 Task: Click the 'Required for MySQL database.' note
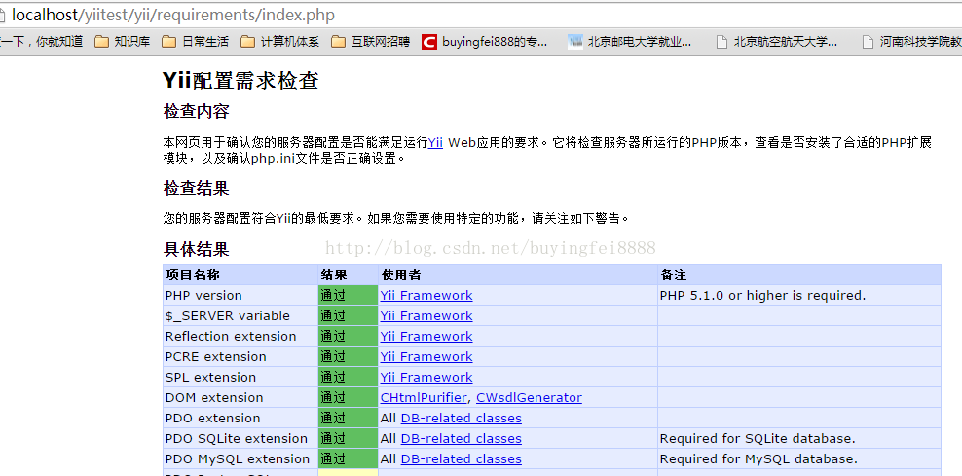pyautogui.click(x=758, y=458)
